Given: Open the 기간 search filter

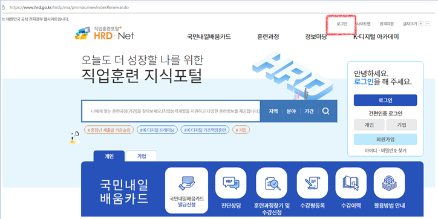Looking at the screenshot, I should (x=309, y=111).
